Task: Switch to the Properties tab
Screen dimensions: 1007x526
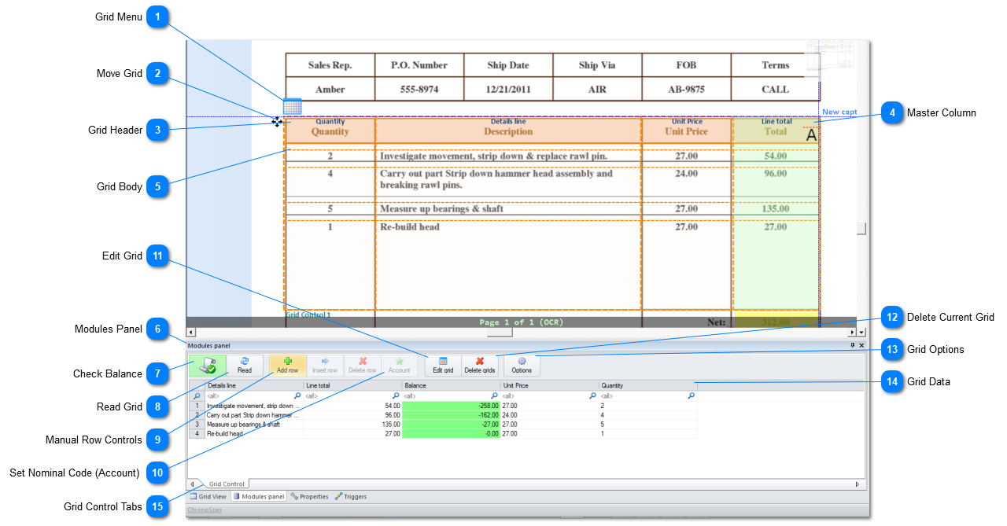Action: click(308, 496)
